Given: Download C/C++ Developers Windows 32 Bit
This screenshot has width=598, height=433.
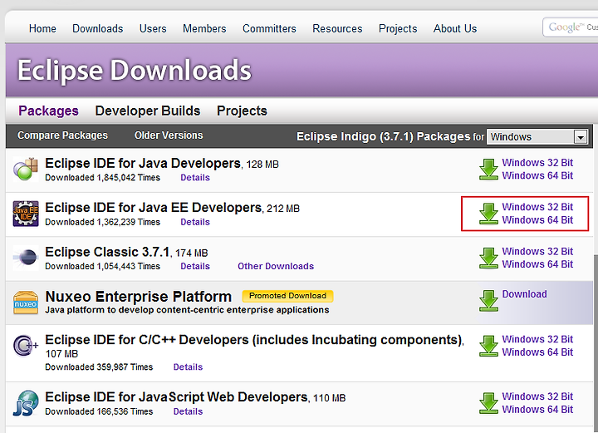Looking at the screenshot, I should 537,339.
